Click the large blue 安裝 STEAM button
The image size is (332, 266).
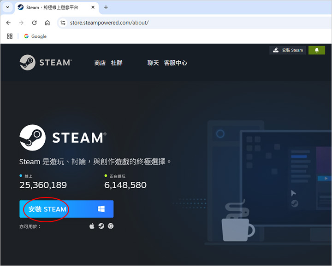(x=66, y=209)
